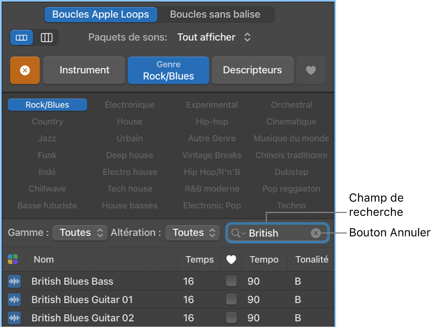Mark British Blues Bass as favorite
This screenshot has height=327, width=436.
point(232,282)
